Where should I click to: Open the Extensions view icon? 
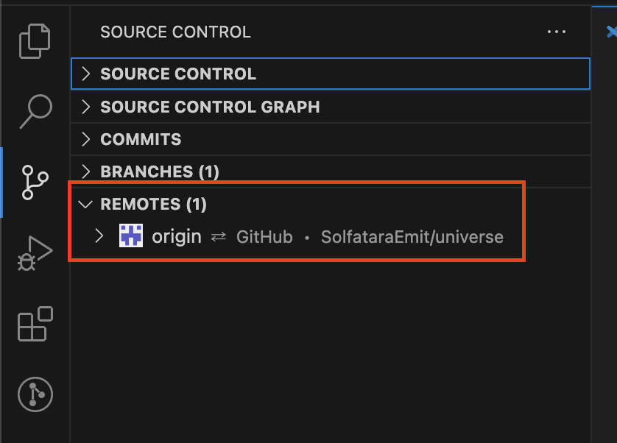pos(35,323)
